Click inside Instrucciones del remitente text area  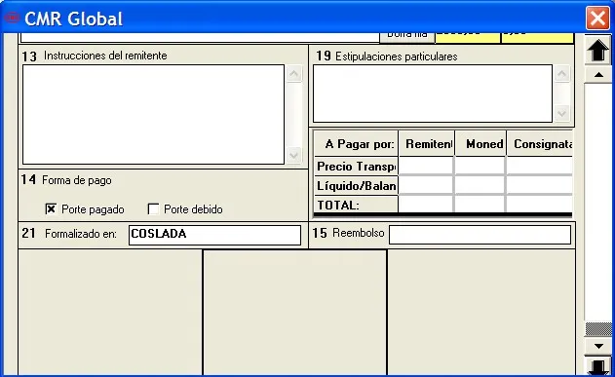click(153, 114)
